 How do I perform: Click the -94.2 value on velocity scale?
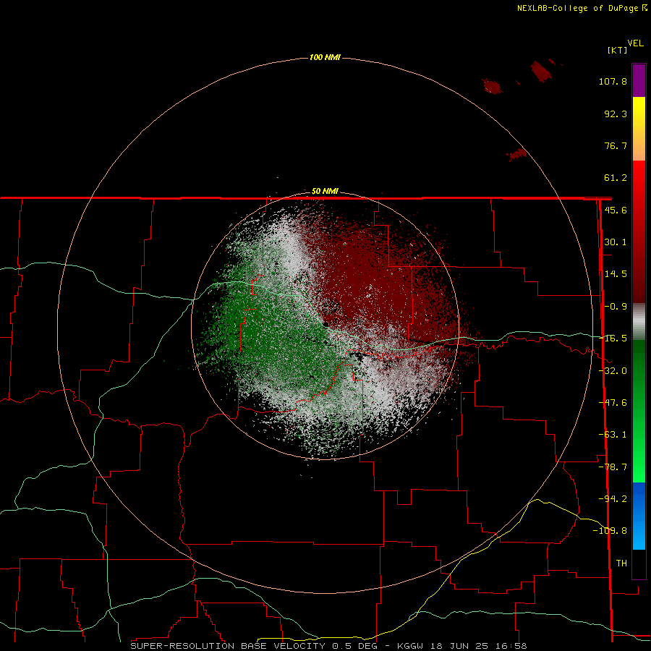pyautogui.click(x=613, y=498)
